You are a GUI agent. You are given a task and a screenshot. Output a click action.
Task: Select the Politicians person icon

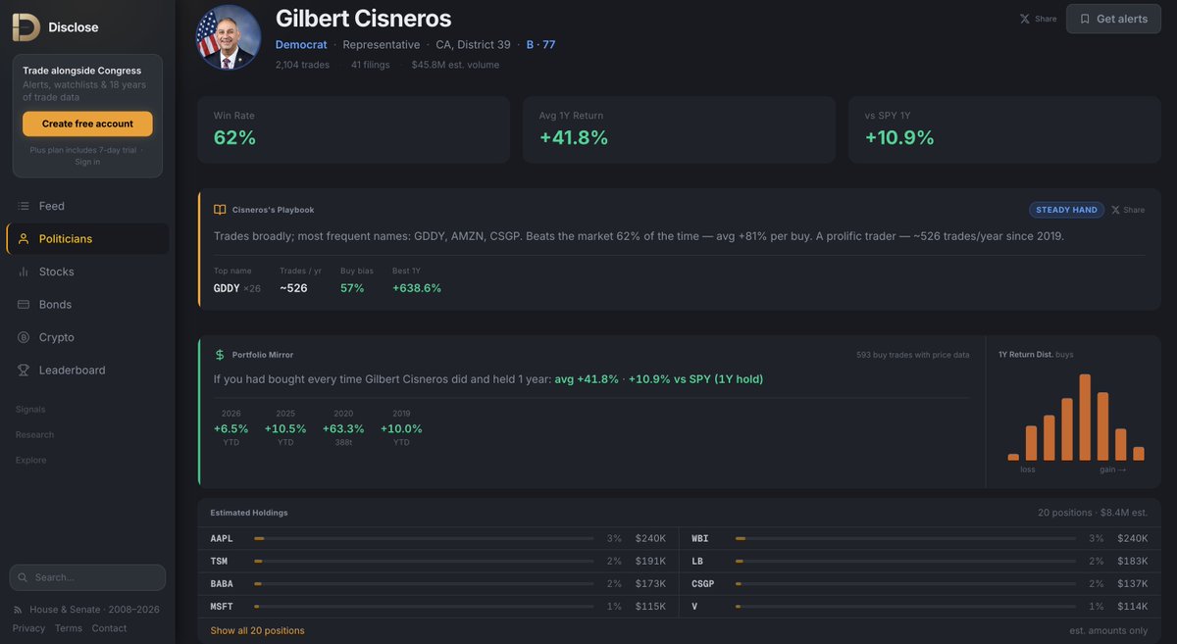click(24, 239)
